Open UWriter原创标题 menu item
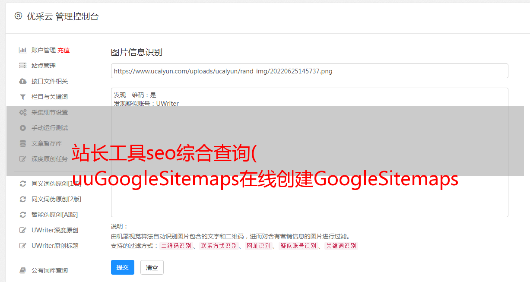Viewport: 530px width, 282px height. [x=55, y=246]
